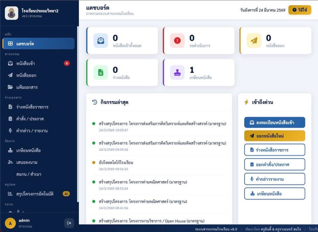Screen dimensions: 318x232
Task: Click the คำกล่าวรายงาน quick access button
Action: [275, 179]
